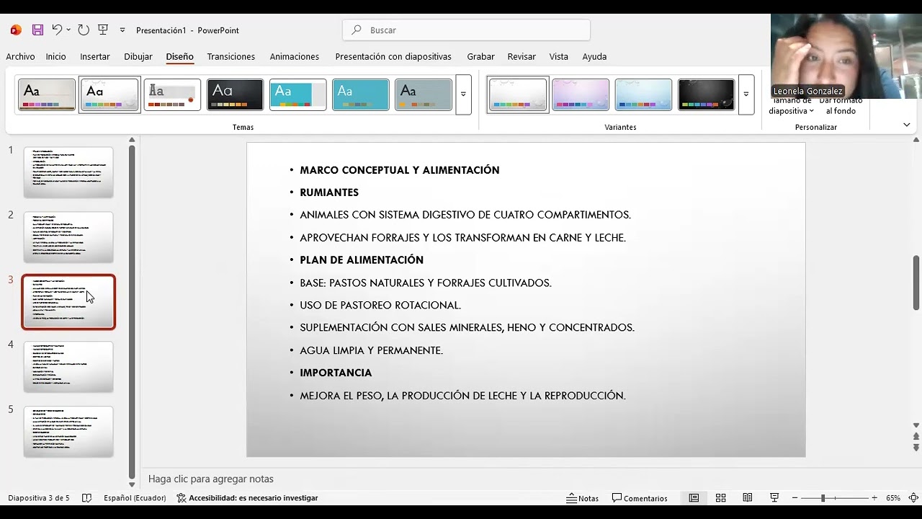Select slide 5 thumbnail
The image size is (922, 519).
tap(68, 432)
